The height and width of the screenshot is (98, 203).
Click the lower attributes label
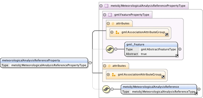(x=119, y=66)
